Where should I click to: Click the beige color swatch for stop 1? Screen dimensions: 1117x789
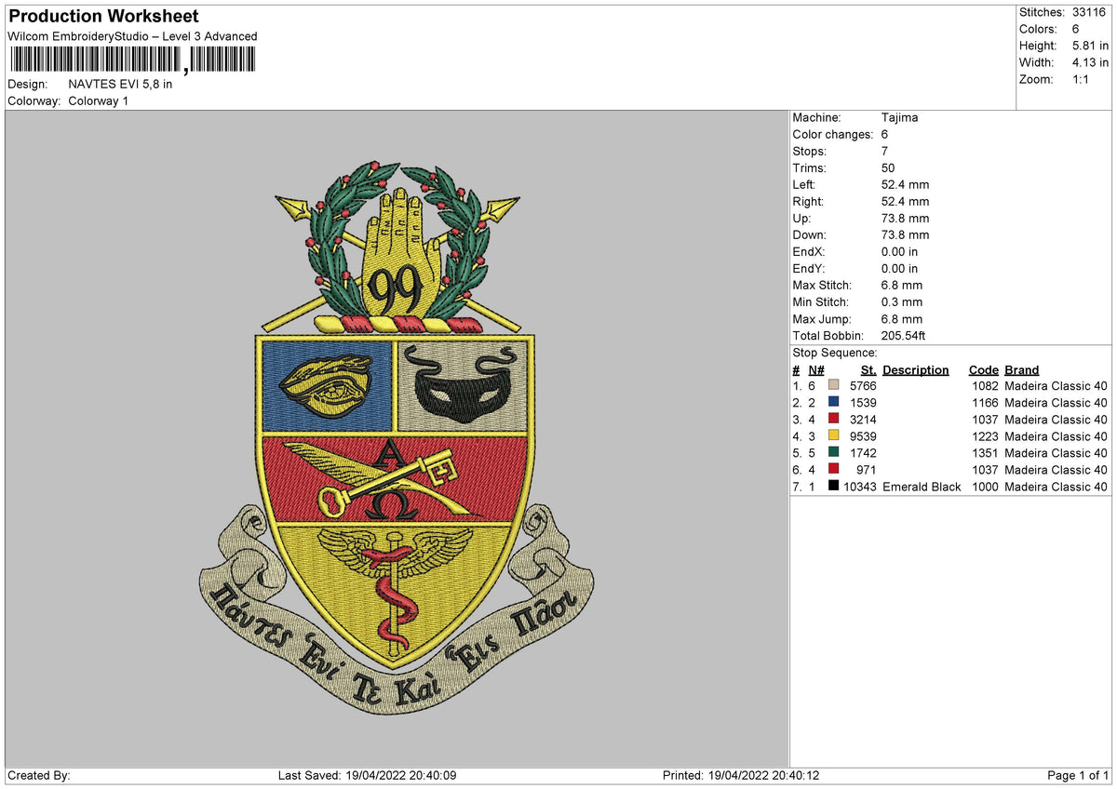(x=833, y=385)
